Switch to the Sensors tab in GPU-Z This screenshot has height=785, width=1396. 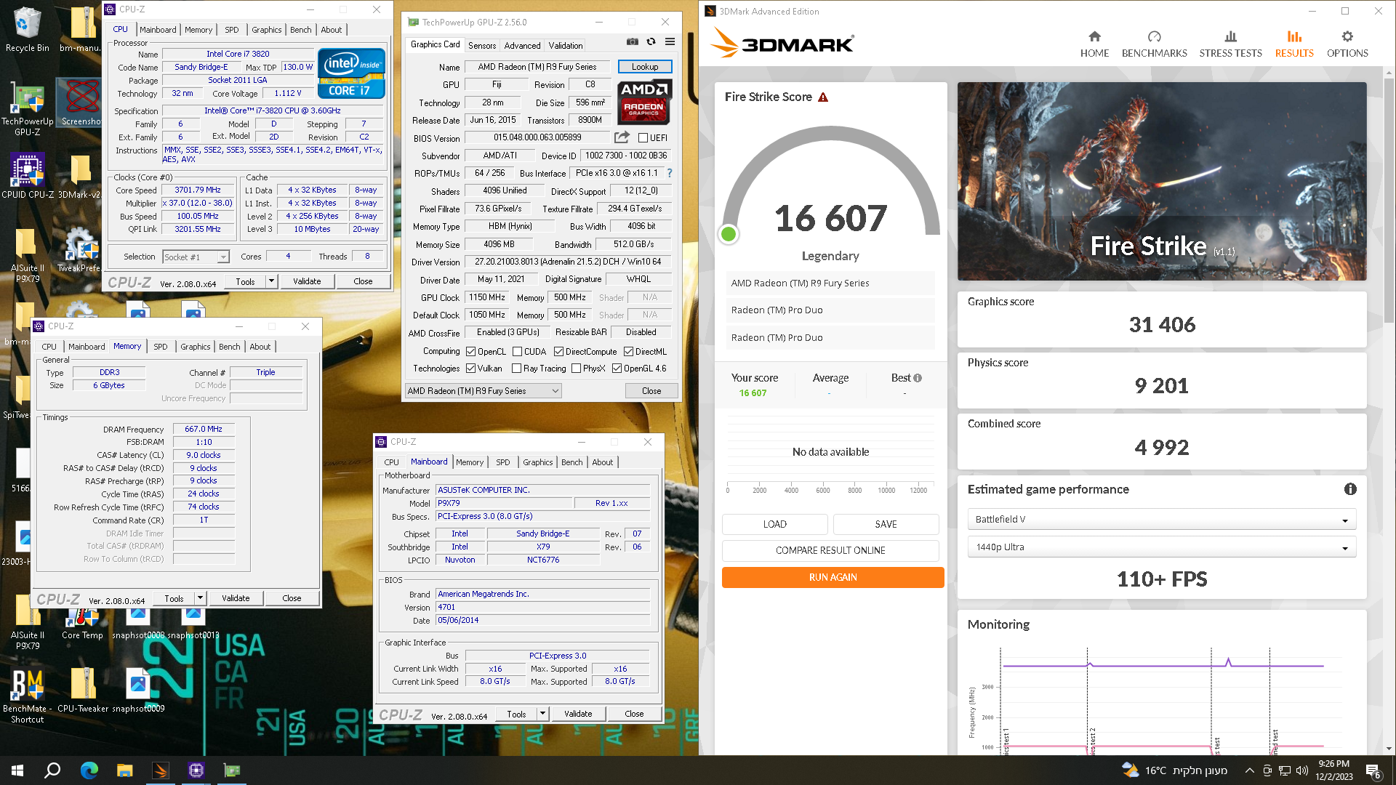[482, 46]
